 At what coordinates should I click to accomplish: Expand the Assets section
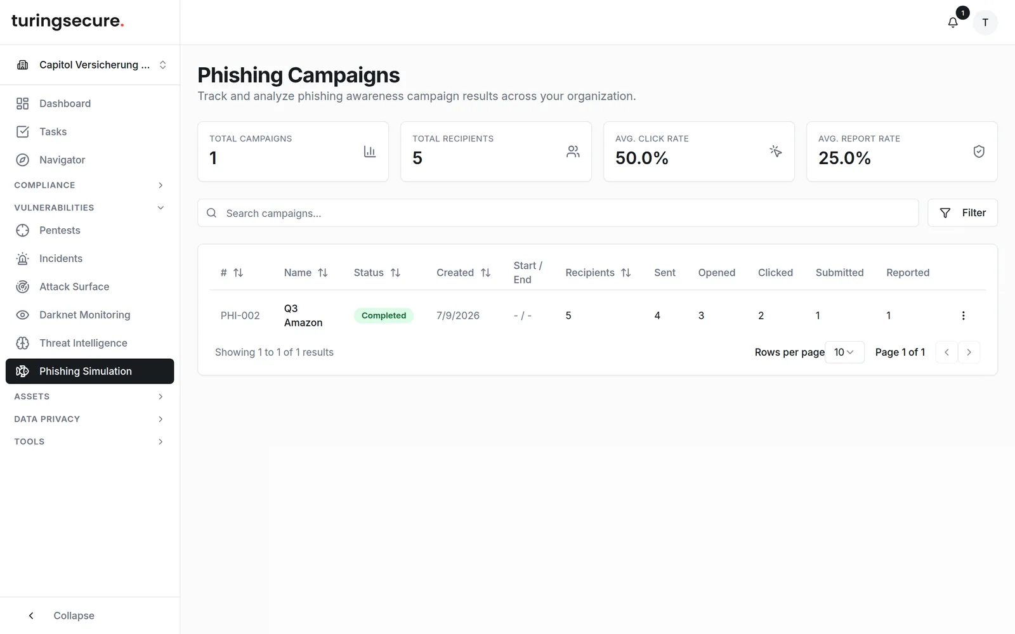90,397
